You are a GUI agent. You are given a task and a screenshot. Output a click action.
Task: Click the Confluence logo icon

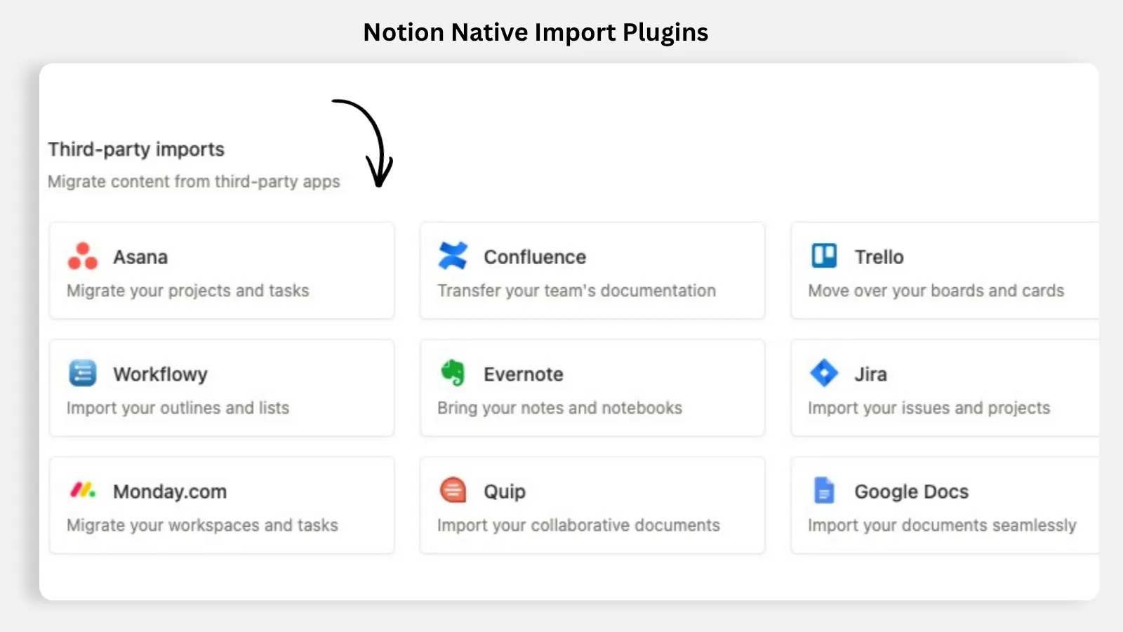(453, 256)
